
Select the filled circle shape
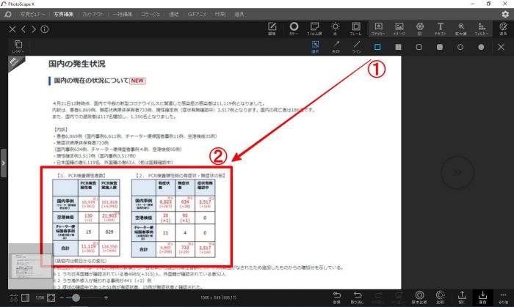[481, 47]
